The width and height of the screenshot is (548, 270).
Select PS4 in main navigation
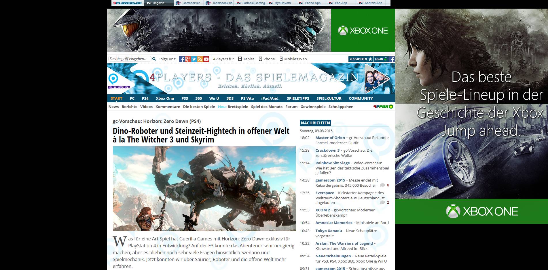point(145,98)
